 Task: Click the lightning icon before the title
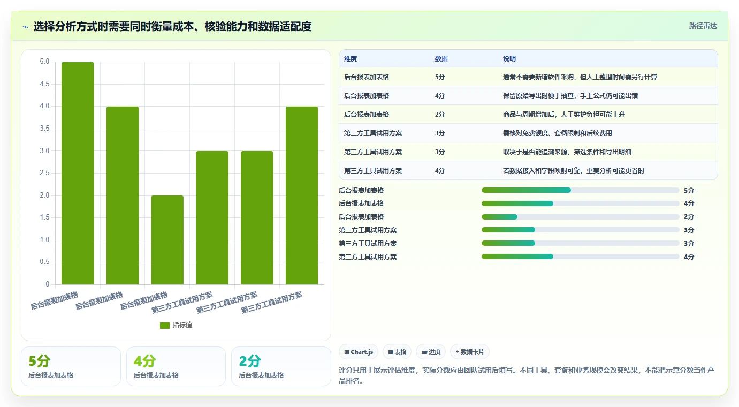(x=25, y=26)
